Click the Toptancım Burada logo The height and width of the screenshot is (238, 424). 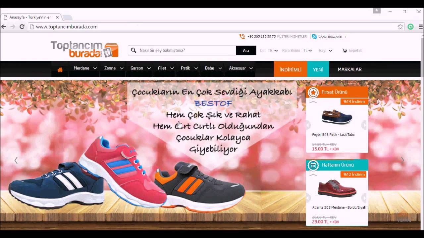pos(84,49)
